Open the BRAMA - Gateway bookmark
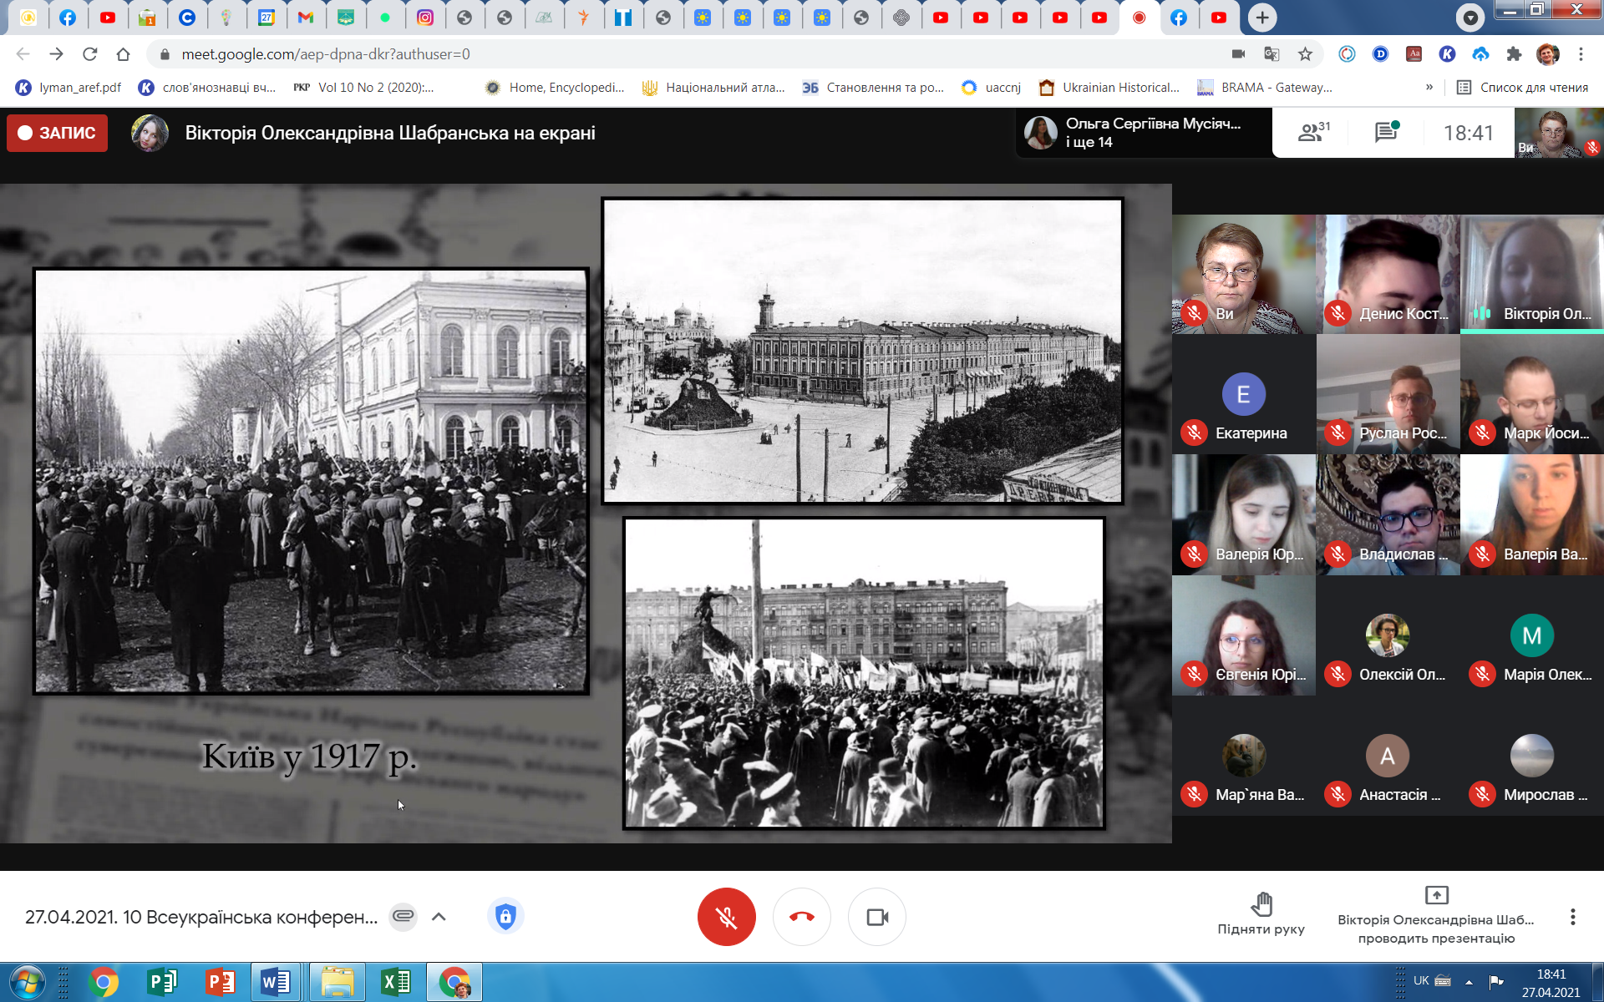Screen dimensions: 1604x1002 tap(1265, 87)
